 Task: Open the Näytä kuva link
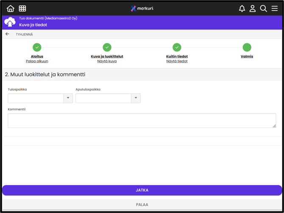click(107, 61)
